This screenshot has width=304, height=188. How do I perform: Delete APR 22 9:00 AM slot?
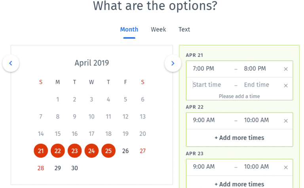(286, 121)
